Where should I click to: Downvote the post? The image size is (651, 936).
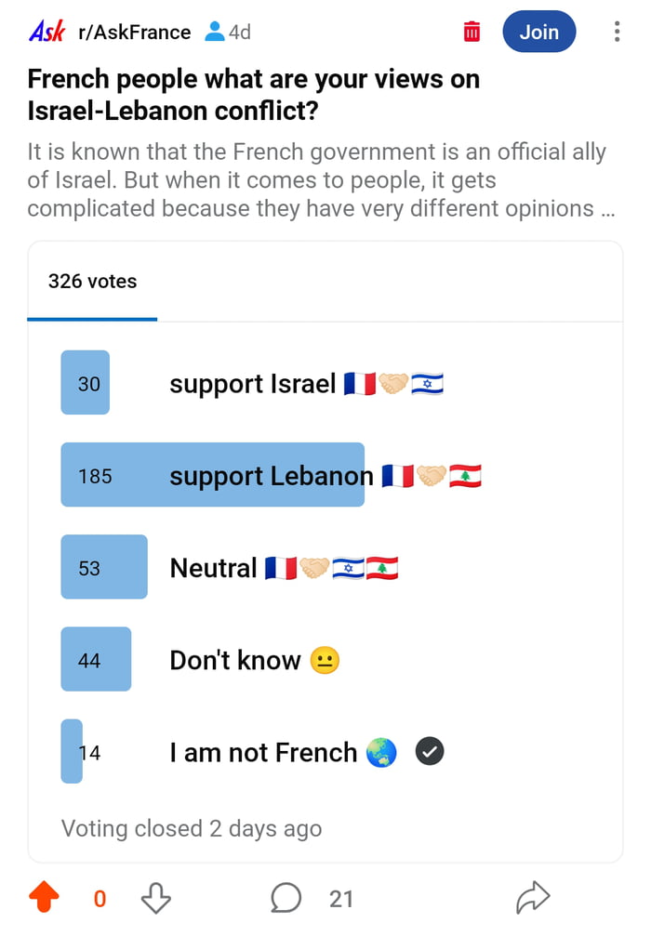[155, 897]
